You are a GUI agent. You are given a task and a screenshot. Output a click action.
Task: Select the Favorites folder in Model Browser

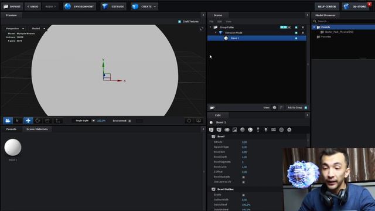(x=324, y=37)
